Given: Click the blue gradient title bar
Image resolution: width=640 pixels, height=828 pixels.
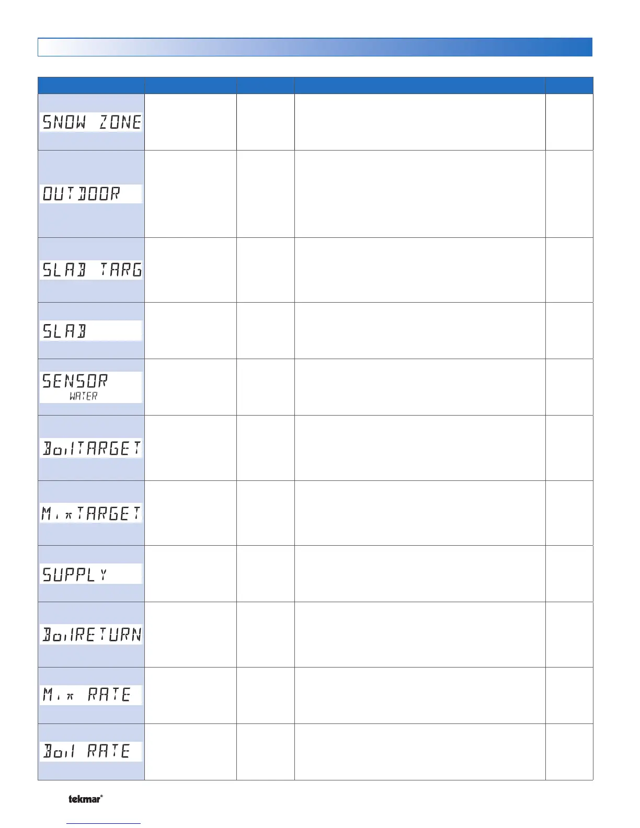Looking at the screenshot, I should 315,47.
